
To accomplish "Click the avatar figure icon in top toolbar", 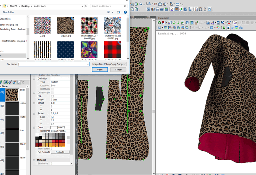I will point(172,9).
